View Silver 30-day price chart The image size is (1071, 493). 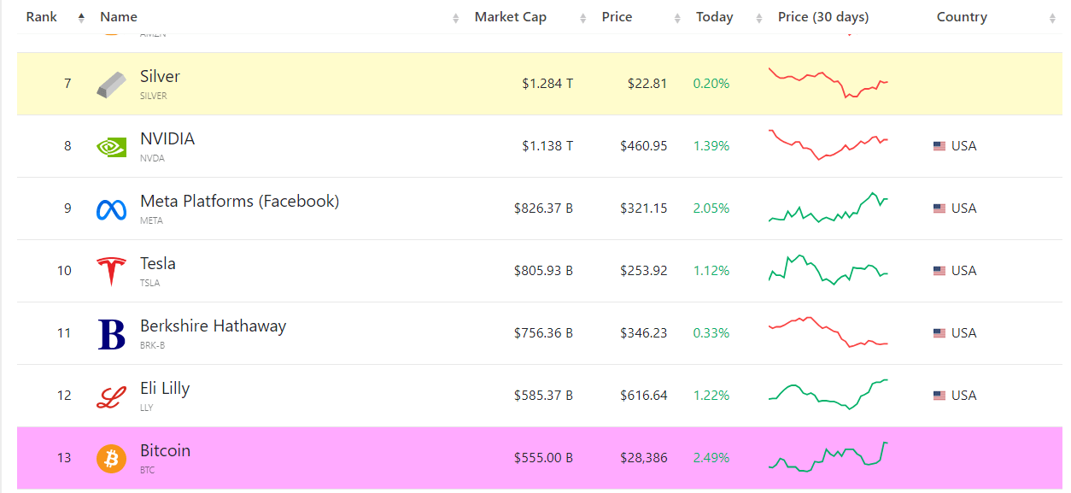[828, 83]
